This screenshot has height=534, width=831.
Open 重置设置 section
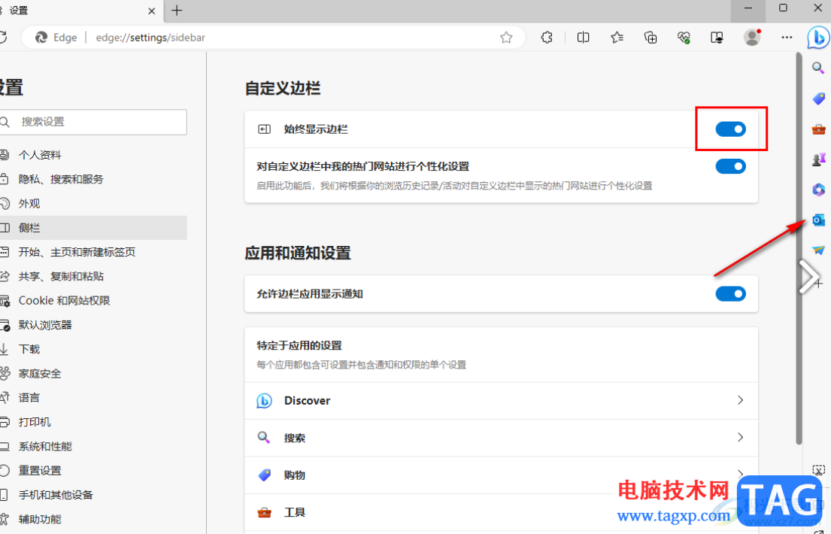click(x=93, y=470)
